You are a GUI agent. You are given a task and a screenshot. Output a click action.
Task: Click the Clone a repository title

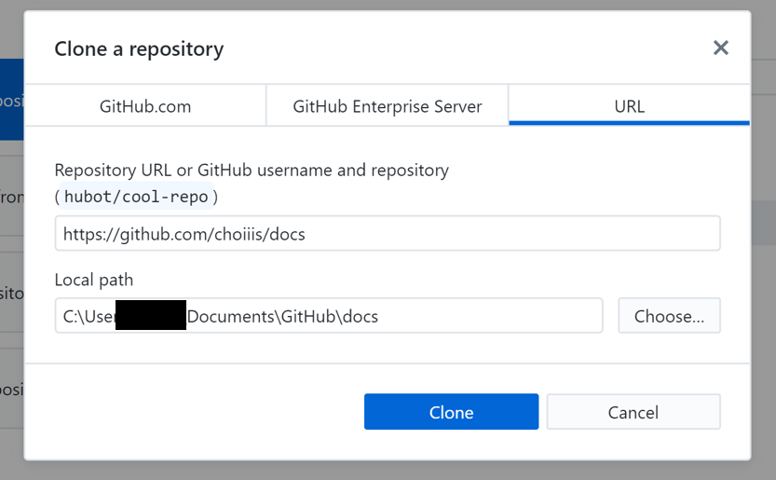click(139, 49)
